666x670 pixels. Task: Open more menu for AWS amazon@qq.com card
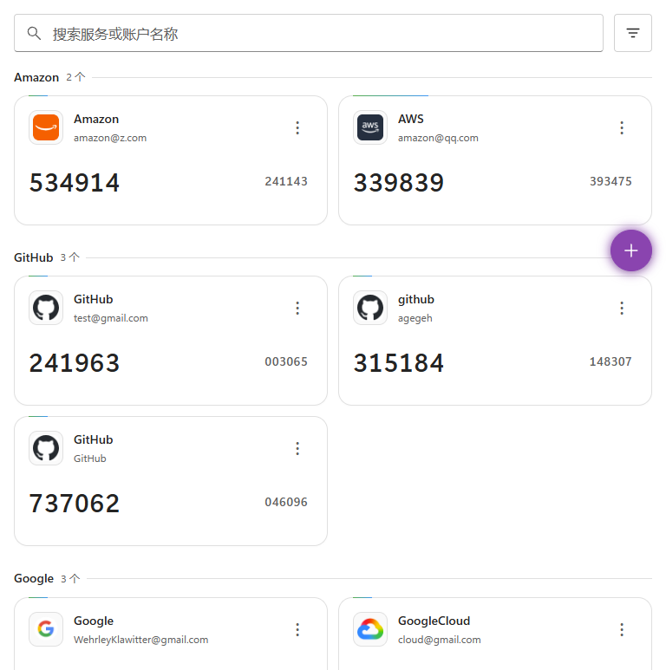click(x=622, y=127)
